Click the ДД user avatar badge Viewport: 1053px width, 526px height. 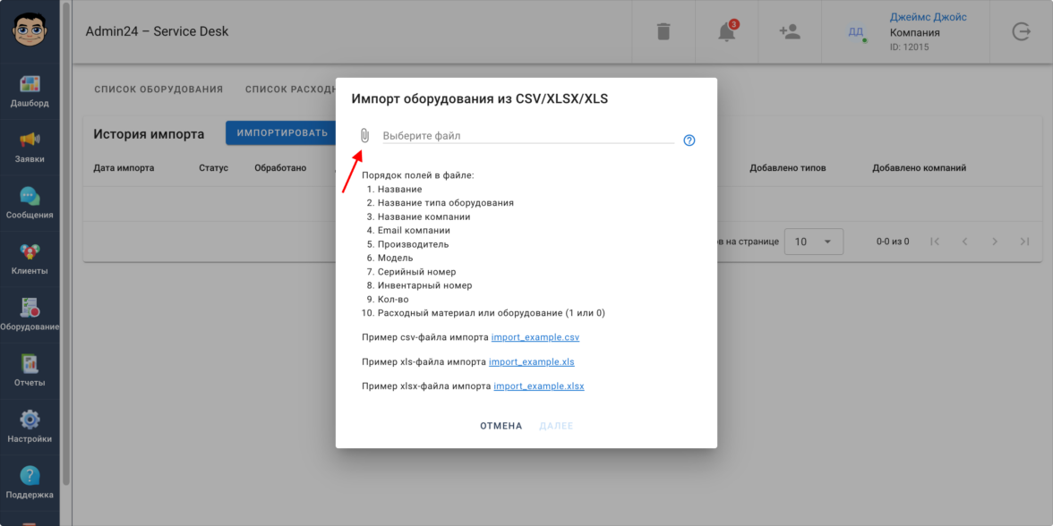tap(856, 32)
